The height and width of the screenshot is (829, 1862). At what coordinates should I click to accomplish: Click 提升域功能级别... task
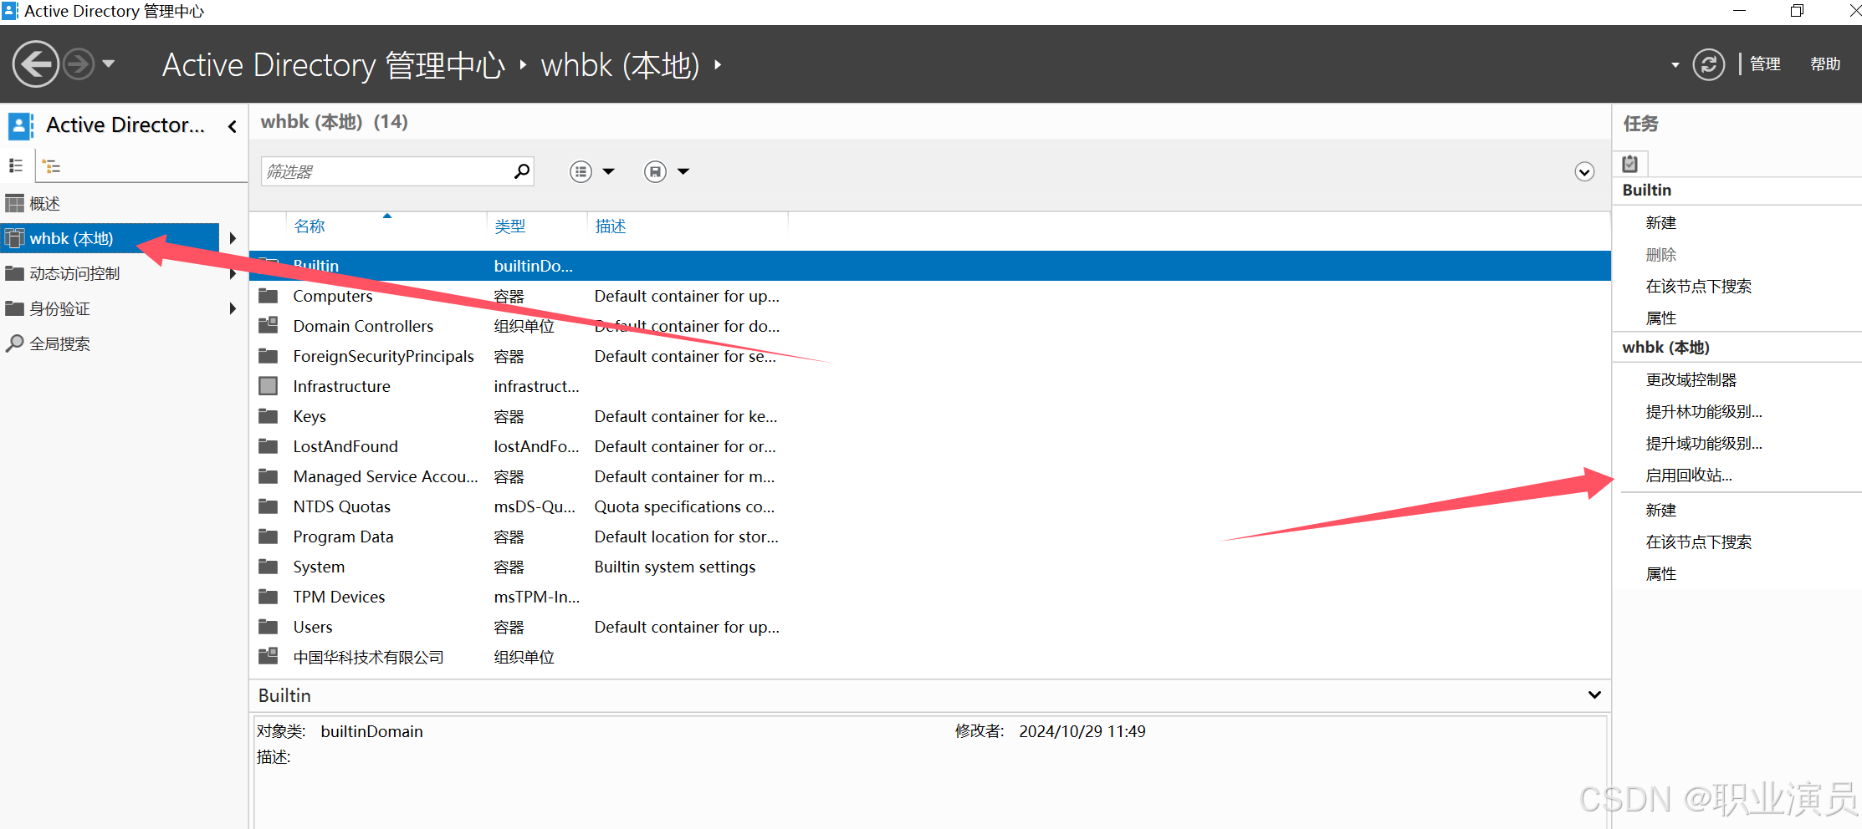click(1704, 444)
